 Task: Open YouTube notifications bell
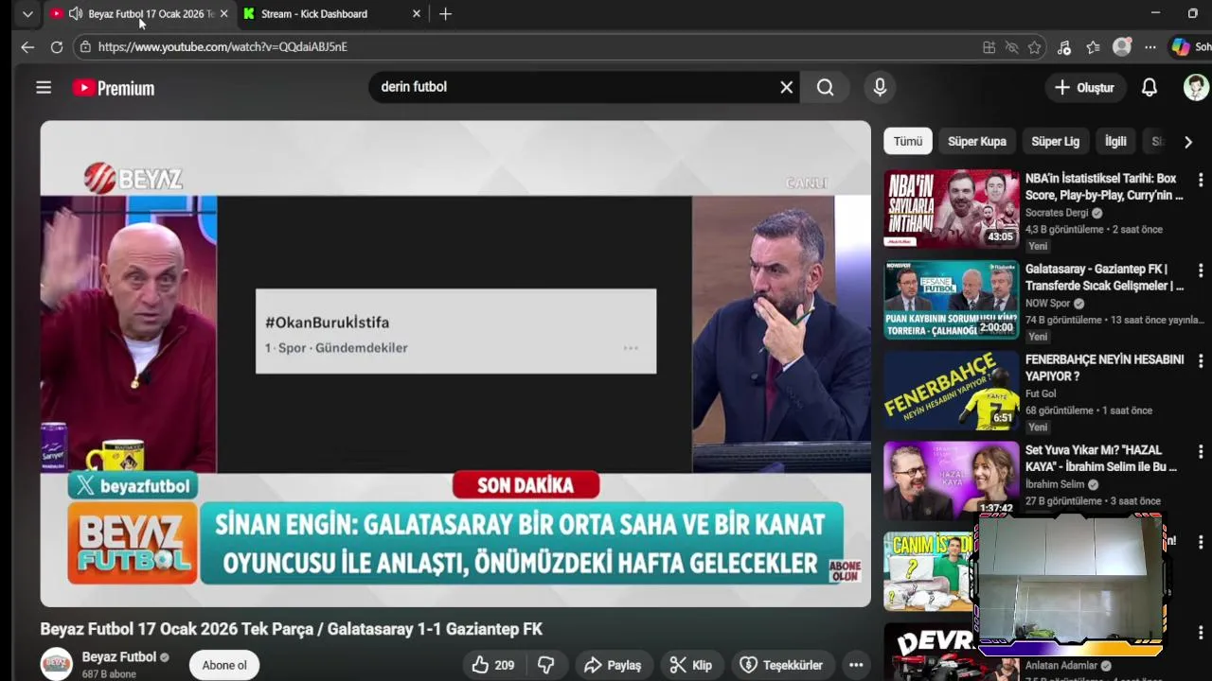1149,87
